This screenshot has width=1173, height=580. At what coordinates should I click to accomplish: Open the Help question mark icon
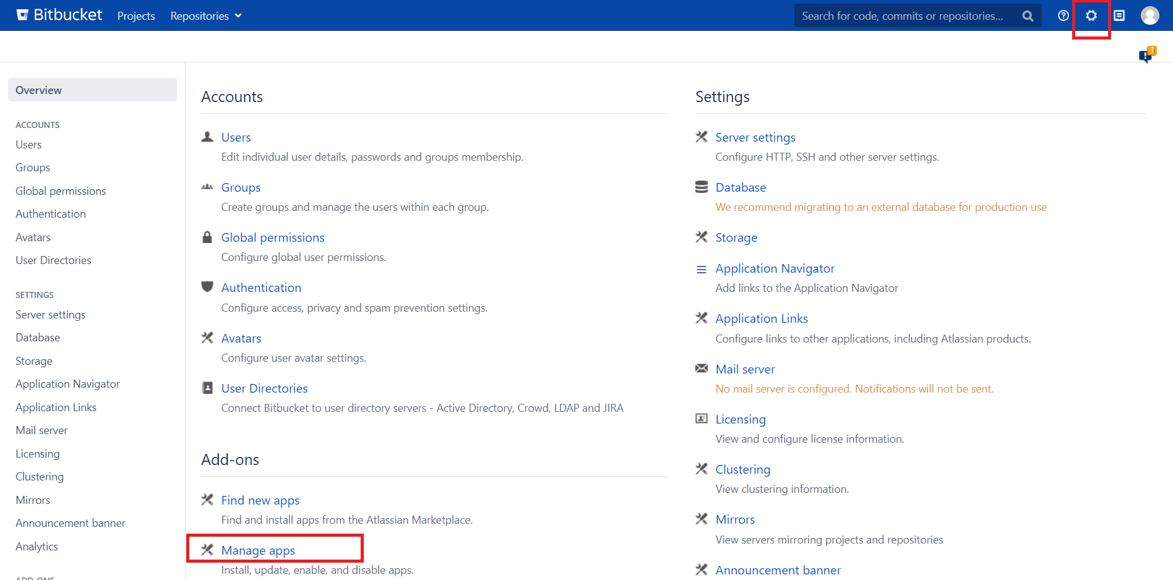[1063, 15]
